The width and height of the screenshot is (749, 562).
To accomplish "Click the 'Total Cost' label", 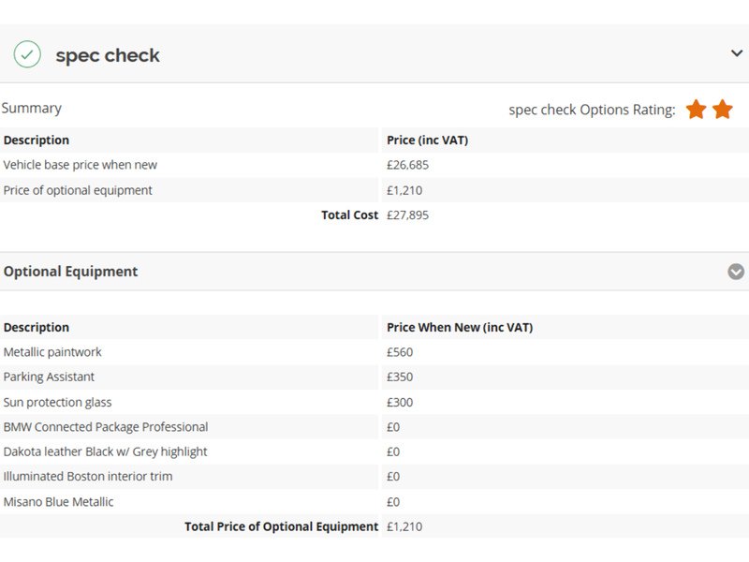I will [x=349, y=215].
